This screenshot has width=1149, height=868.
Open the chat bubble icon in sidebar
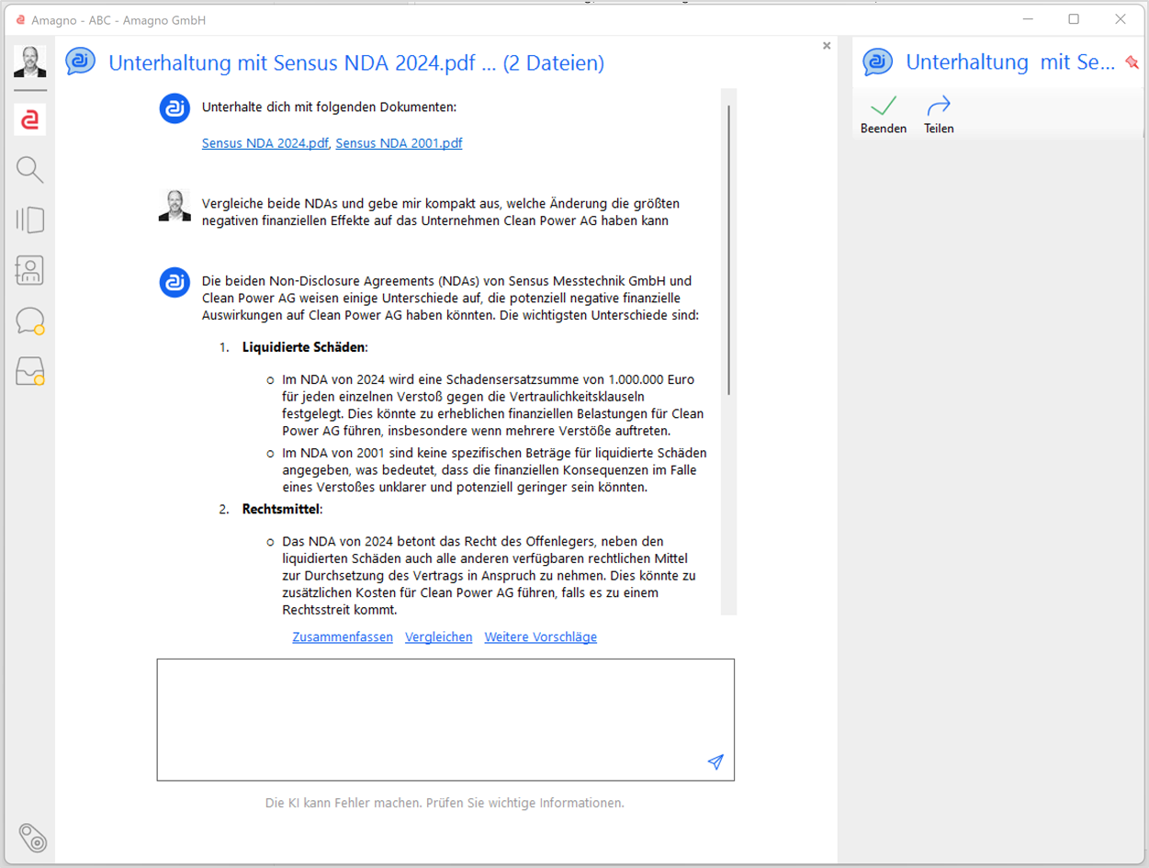(x=29, y=321)
